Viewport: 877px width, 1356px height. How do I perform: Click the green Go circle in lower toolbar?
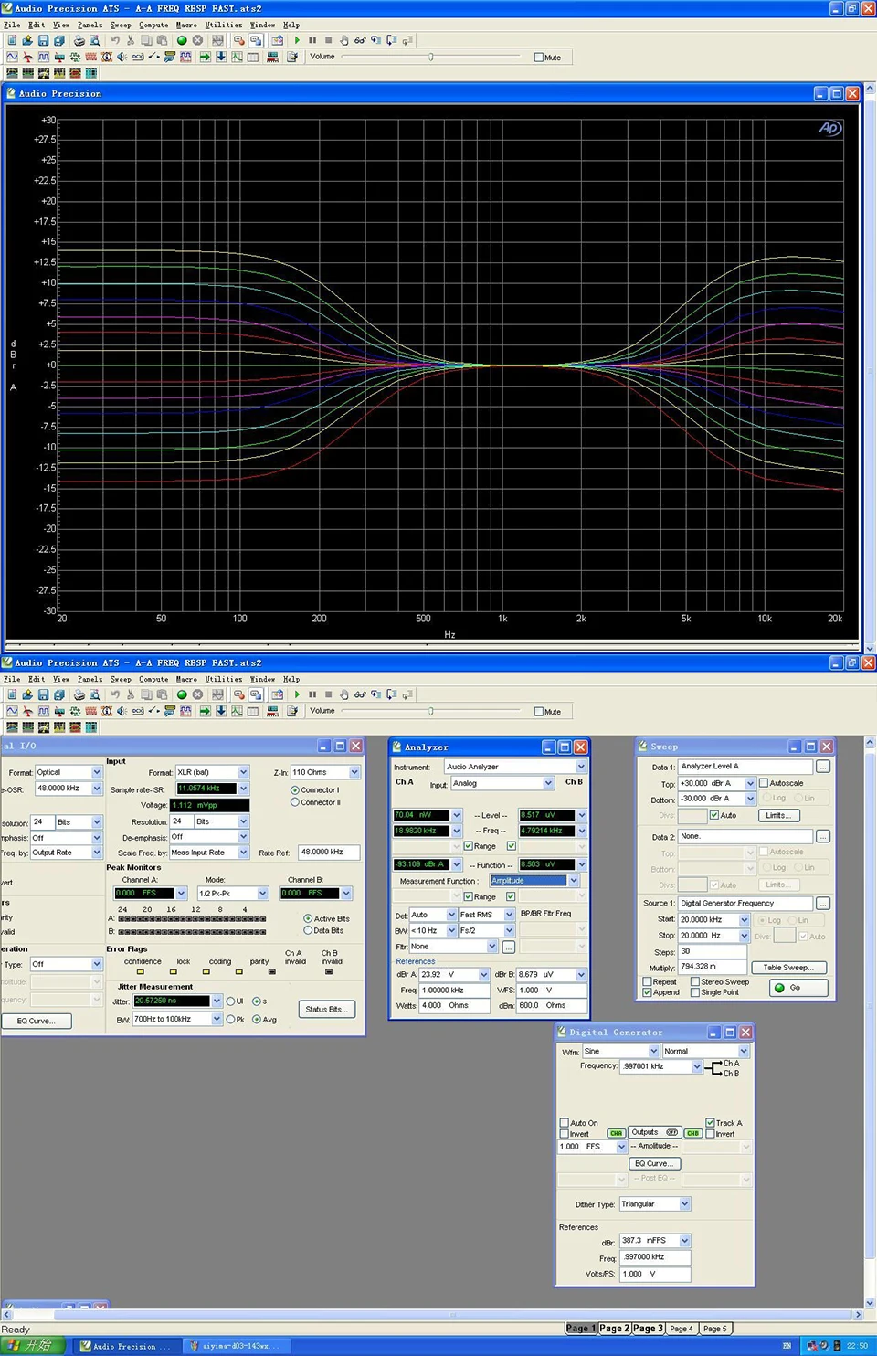[182, 694]
